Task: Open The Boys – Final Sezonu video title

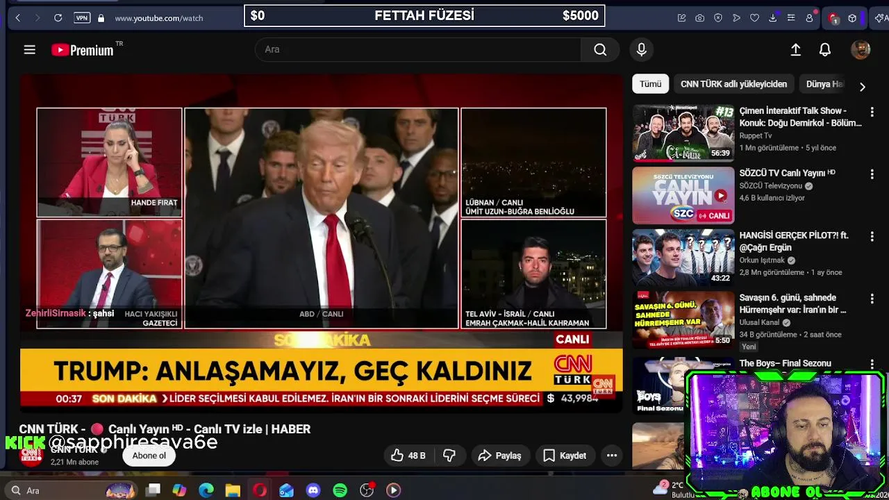Action: tap(785, 363)
